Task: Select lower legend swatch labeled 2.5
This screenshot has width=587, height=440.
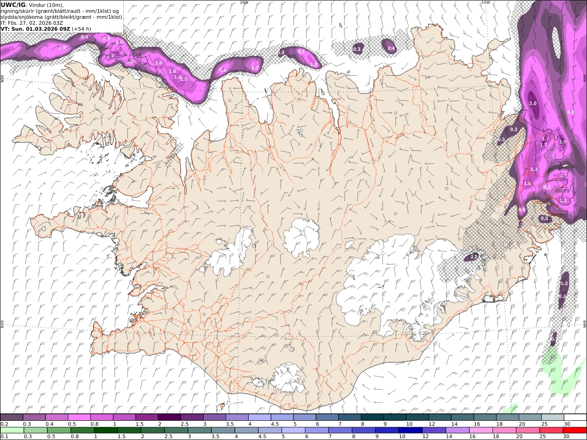Action: pyautogui.click(x=176, y=430)
